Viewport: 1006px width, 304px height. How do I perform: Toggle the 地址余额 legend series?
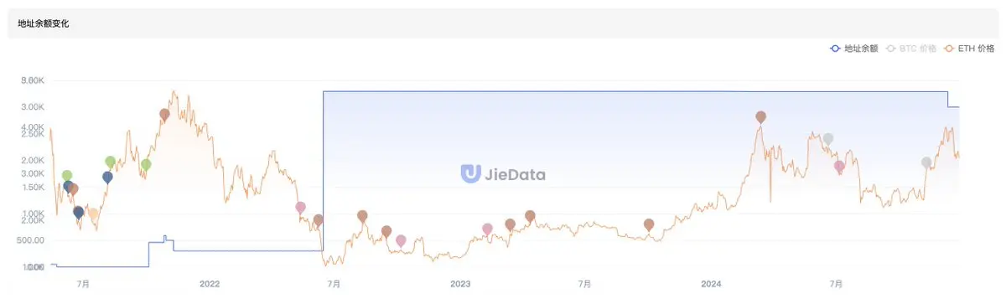pos(853,49)
